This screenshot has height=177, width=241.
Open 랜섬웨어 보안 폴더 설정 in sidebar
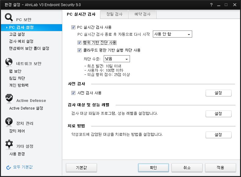click(29, 48)
